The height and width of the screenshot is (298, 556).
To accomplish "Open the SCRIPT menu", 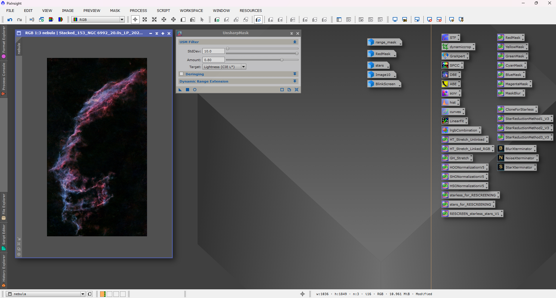I will 163,11.
